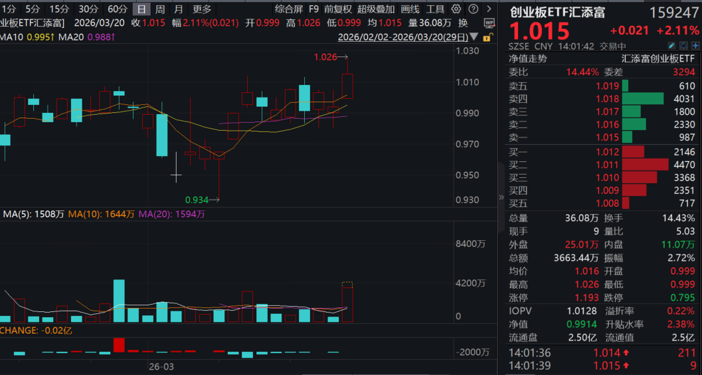Open the 工具 tools menu
This screenshot has width=702, height=375.
point(435,9)
